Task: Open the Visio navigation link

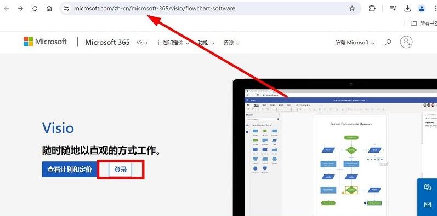Action: (x=142, y=43)
